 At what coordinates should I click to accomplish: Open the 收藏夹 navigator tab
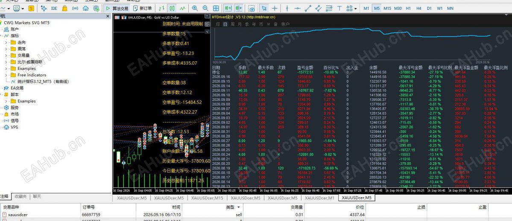[21, 197]
